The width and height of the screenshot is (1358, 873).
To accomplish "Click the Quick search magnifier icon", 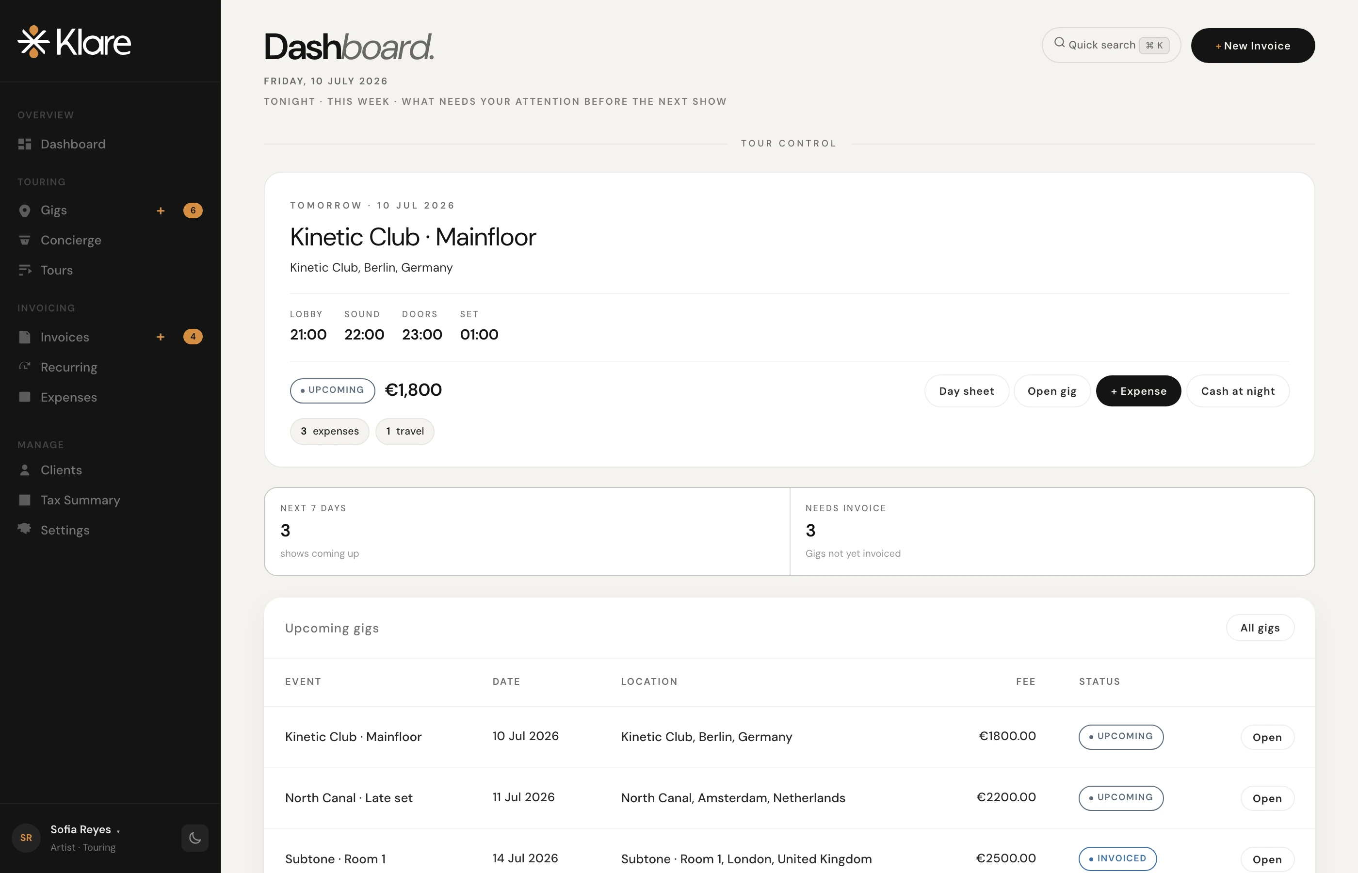I will [1059, 43].
